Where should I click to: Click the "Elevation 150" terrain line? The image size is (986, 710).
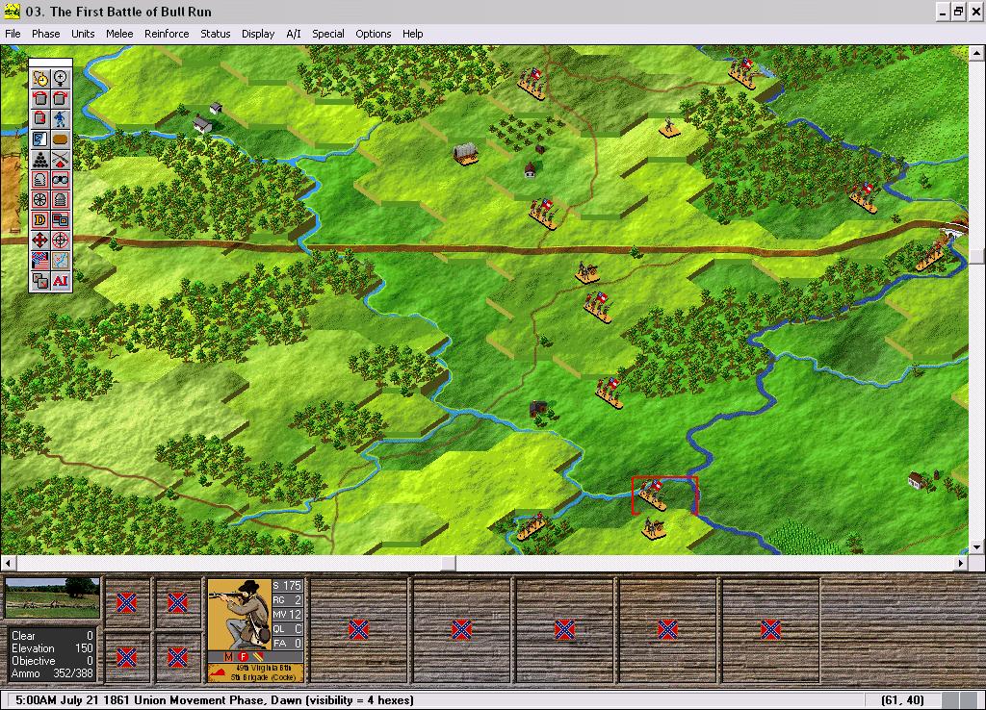pyautogui.click(x=52, y=648)
